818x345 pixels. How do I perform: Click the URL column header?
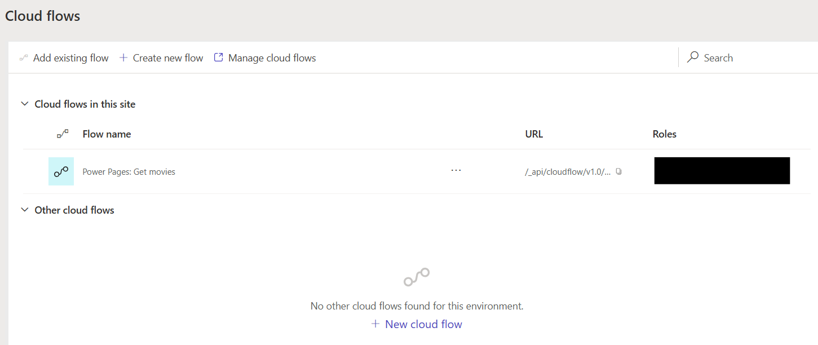coord(534,134)
